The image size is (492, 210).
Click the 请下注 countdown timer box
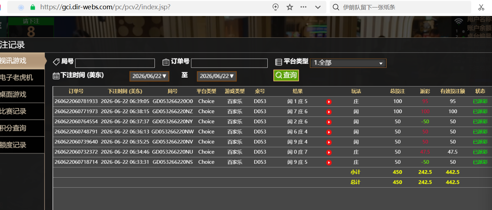point(31,27)
